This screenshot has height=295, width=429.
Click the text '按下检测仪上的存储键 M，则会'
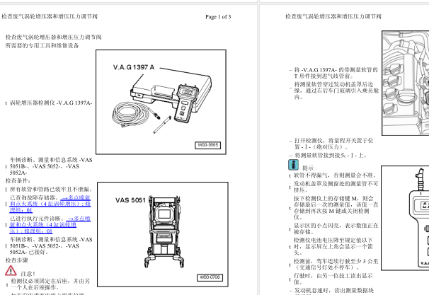tap(333, 198)
